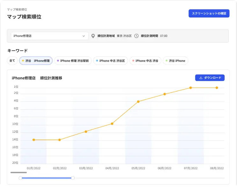Image resolution: width=237 pixels, height=187 pixels.
Task: Select the iPhone 中古 渋谷 keyword chip
Action: [x=145, y=61]
